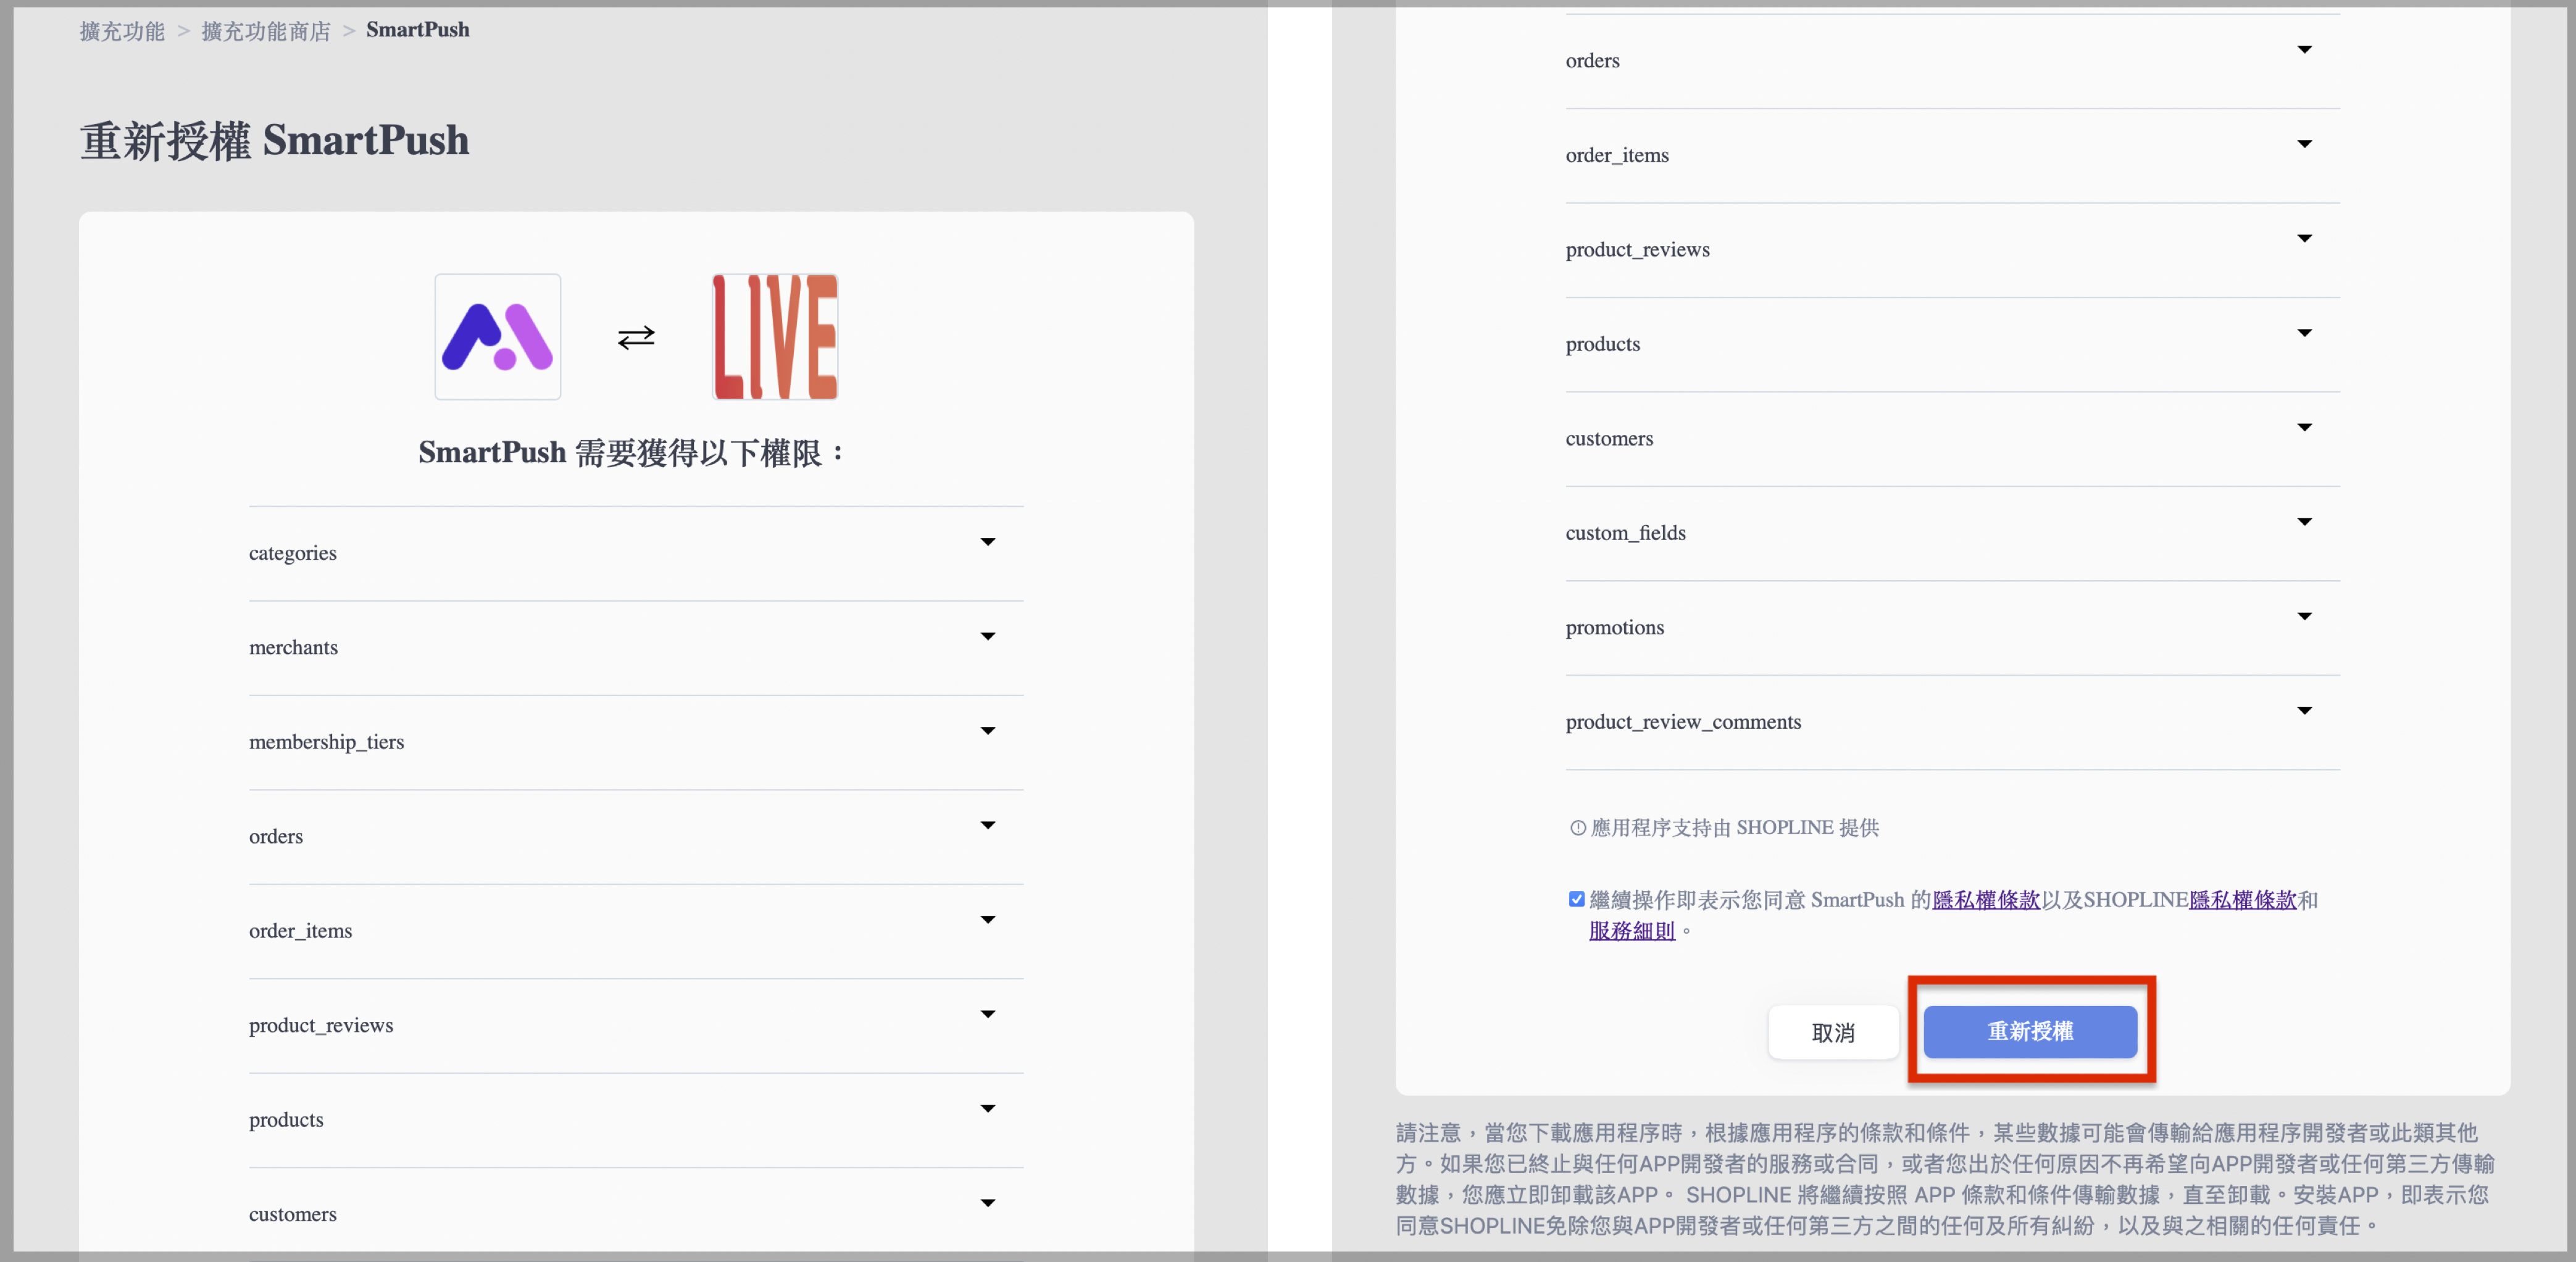Screen dimensions: 2576x1262
Task: Expand product_reviews arrow in the left panel
Action: (x=988, y=1014)
